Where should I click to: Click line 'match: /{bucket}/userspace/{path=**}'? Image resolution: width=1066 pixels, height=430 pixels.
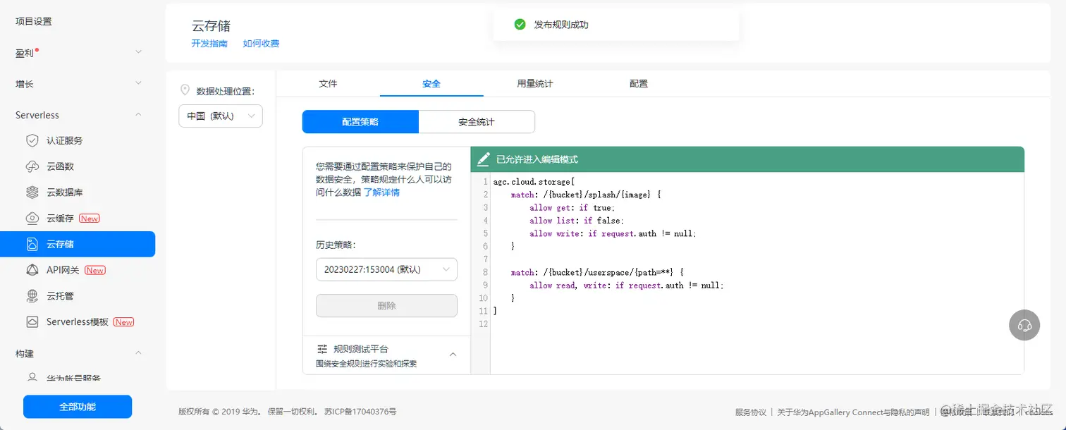597,272
